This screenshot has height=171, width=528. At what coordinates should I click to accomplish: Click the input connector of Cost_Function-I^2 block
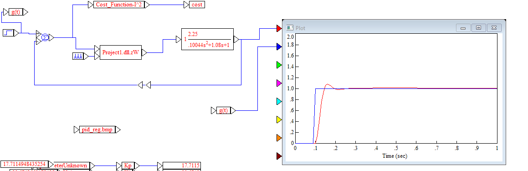click(90, 5)
